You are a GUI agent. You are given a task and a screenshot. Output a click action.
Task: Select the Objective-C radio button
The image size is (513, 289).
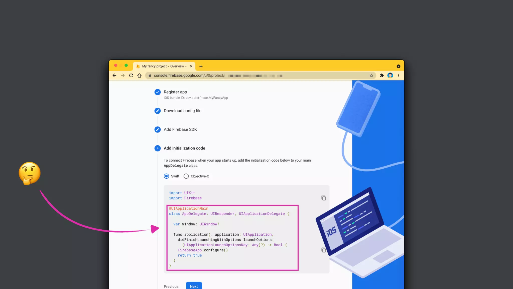click(x=186, y=176)
